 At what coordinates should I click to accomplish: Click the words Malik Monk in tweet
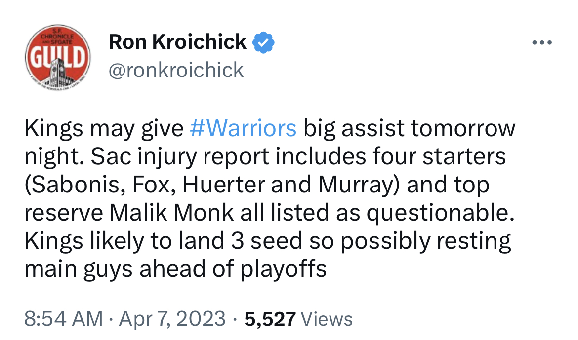171,213
